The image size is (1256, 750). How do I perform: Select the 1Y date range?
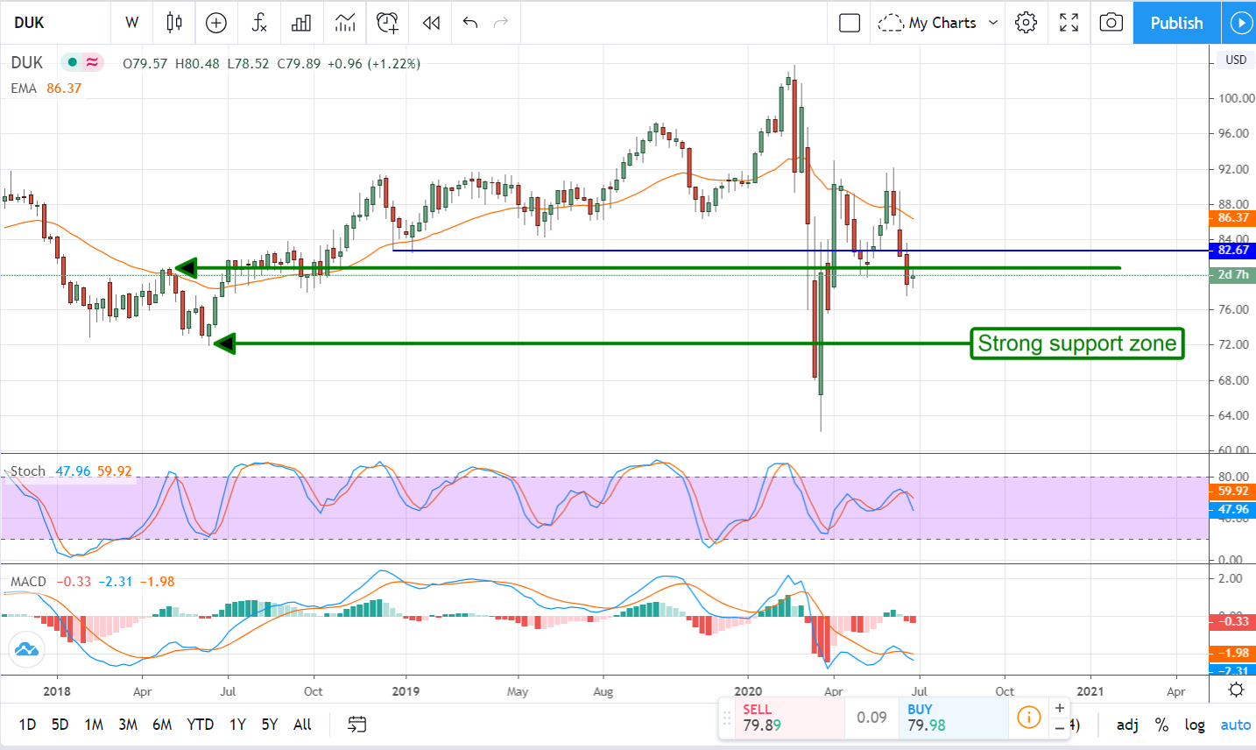pos(237,725)
